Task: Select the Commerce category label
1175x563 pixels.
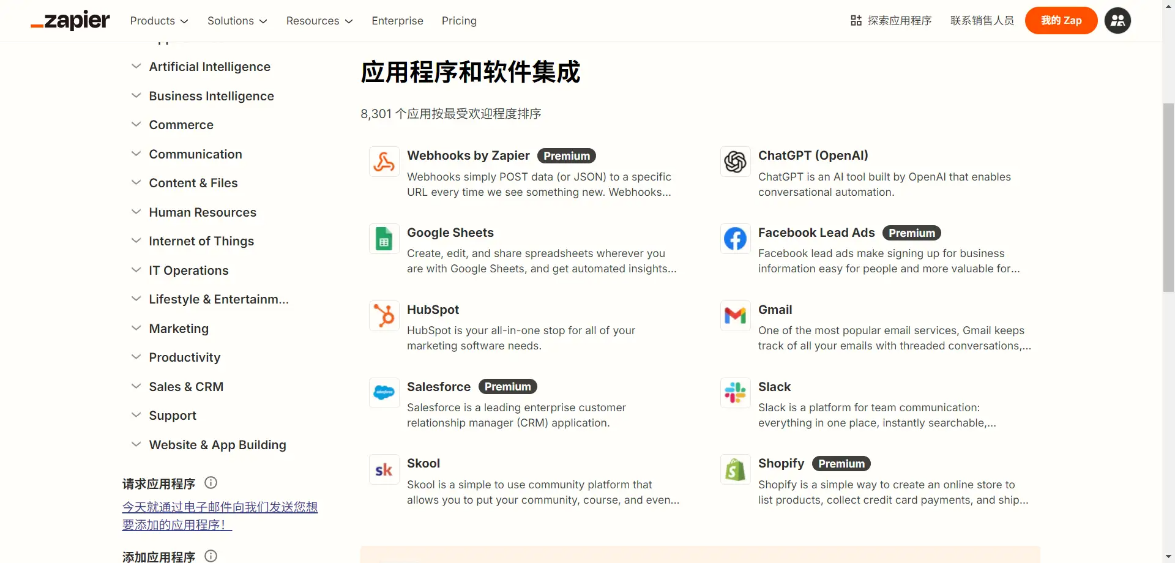Action: pos(181,125)
